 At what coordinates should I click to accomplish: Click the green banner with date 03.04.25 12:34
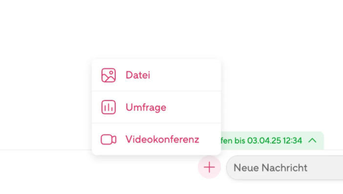(272, 140)
